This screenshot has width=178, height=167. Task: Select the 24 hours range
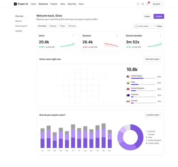[x=72, y=26]
